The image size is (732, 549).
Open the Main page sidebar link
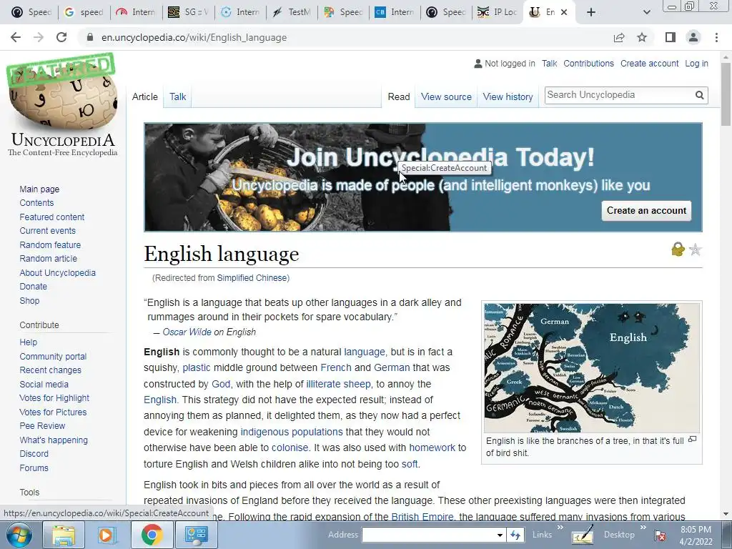(39, 189)
